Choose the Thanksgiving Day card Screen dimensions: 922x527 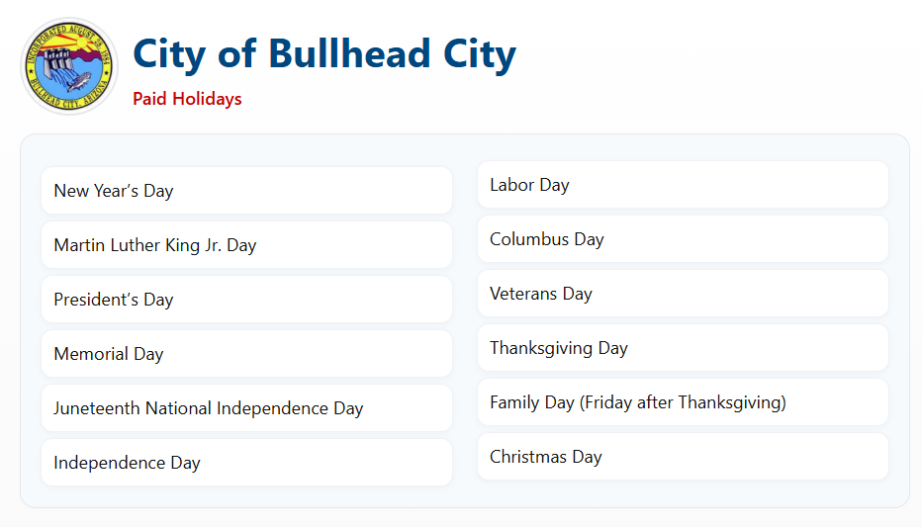coord(683,348)
